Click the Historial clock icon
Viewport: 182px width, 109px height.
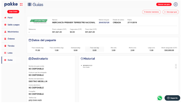(x=82, y=59)
